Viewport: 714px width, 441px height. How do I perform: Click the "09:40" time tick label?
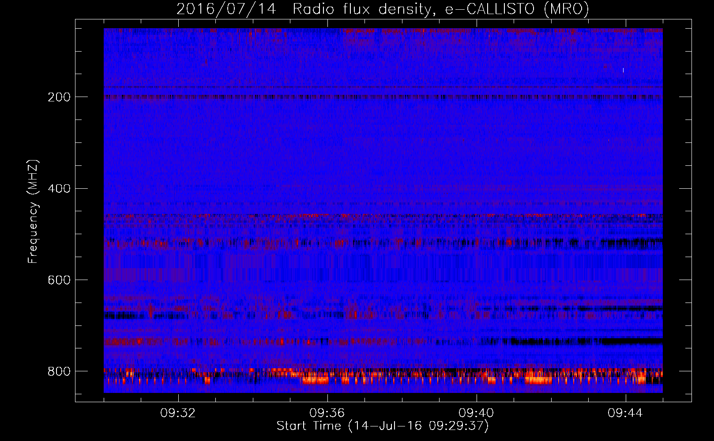476,413
